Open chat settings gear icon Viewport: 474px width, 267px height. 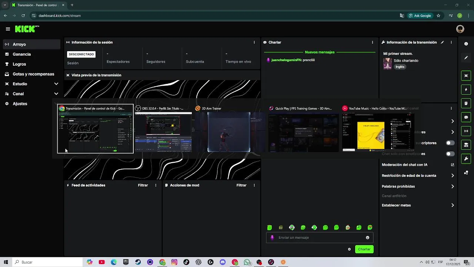pos(349,249)
